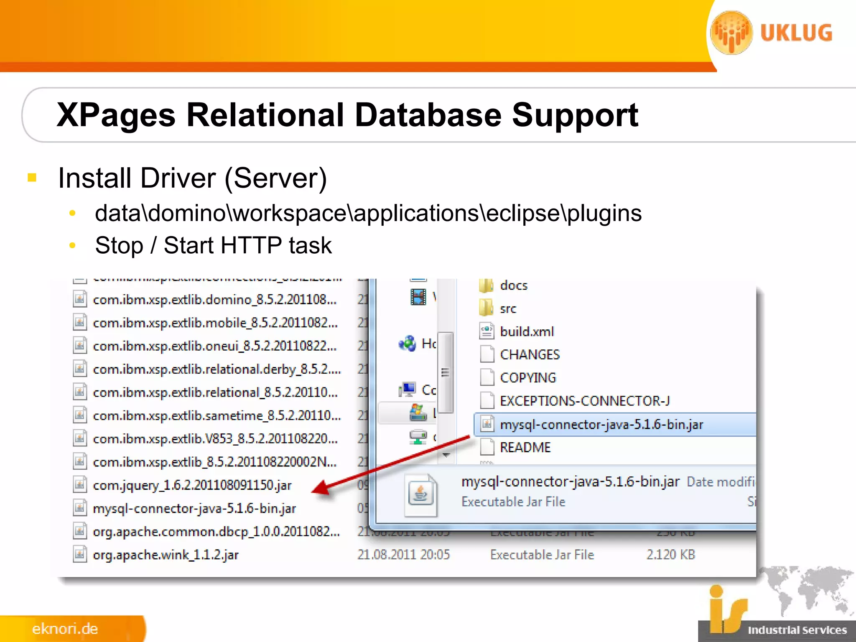This screenshot has height=642, width=856.
Task: Select com.ibm.xsp.extlib.oneui_8.5.2 file name
Action: tap(215, 346)
